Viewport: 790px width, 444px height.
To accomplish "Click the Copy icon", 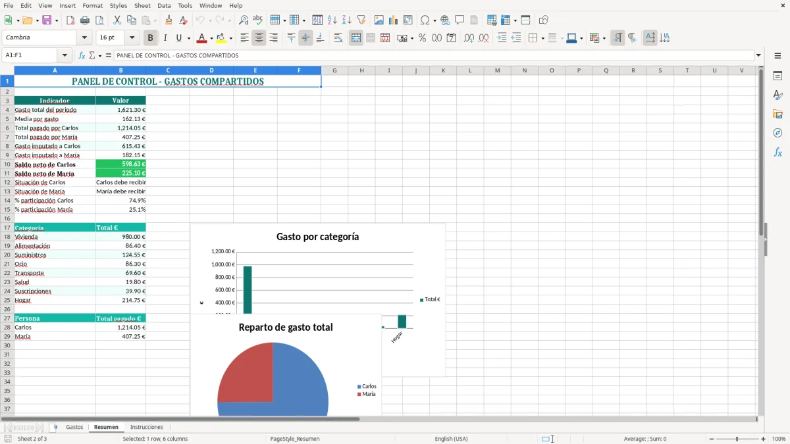I will tap(132, 20).
